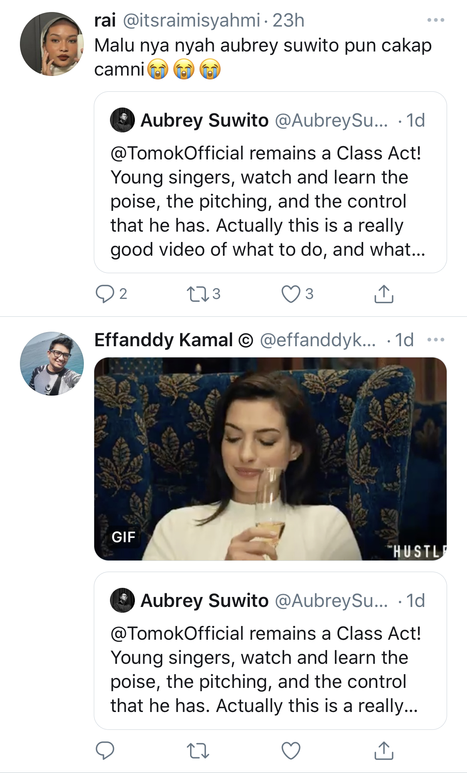
Task: Reply to rai's tweet
Action: [105, 294]
